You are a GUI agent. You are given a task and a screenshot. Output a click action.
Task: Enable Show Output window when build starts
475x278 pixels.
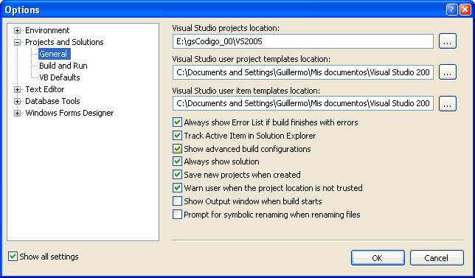(x=177, y=201)
